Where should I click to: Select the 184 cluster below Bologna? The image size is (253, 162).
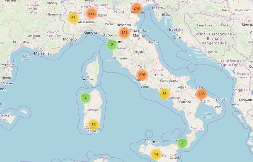click(124, 33)
